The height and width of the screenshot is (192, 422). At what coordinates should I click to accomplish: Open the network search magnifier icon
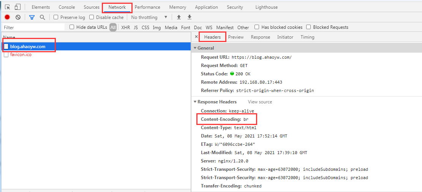point(42,17)
